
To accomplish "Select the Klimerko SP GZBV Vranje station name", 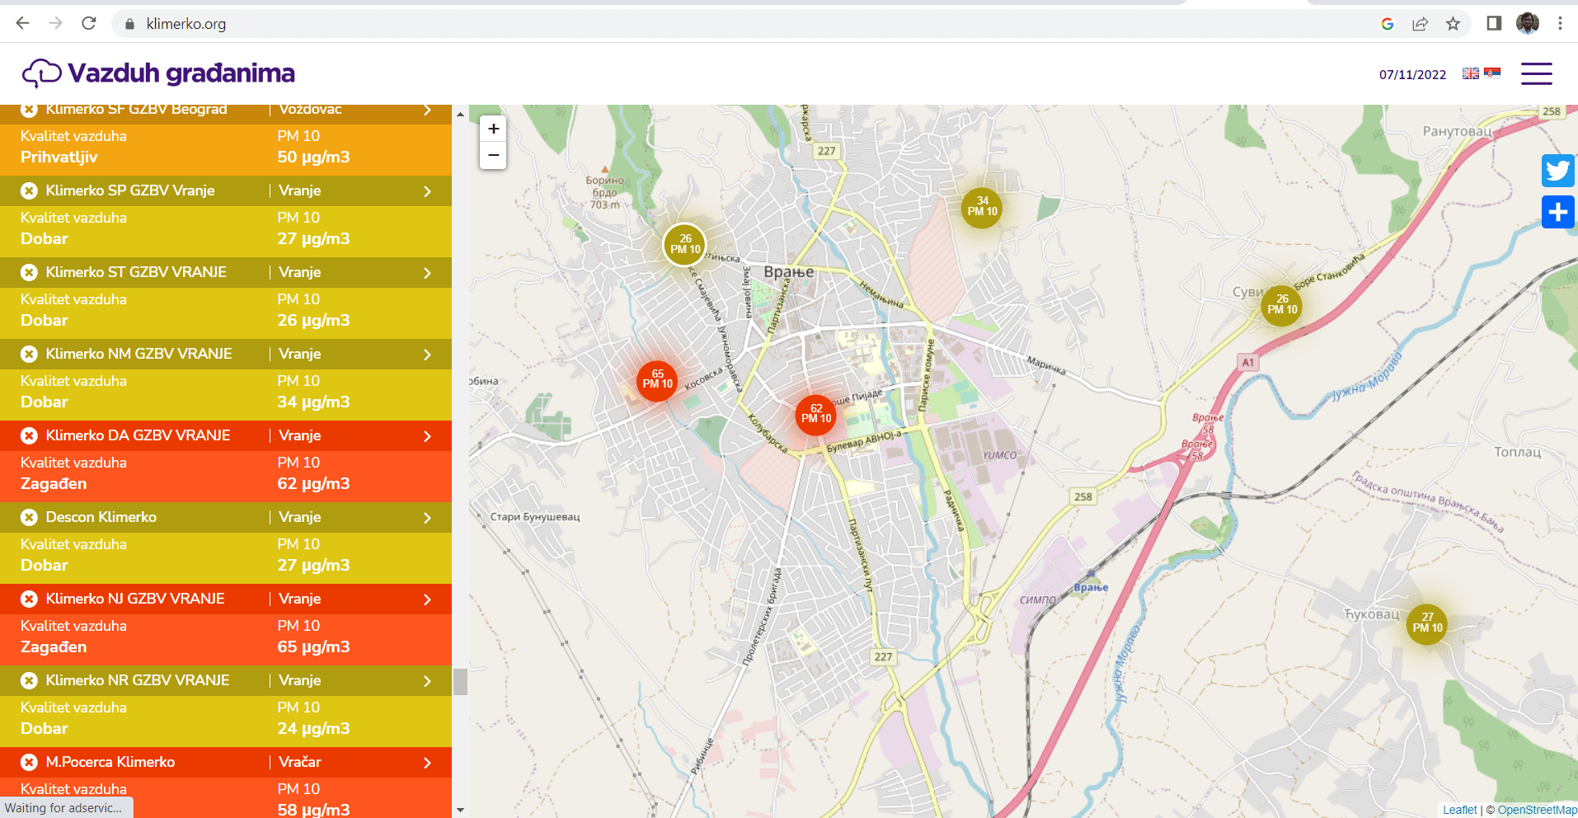I will click(x=130, y=190).
